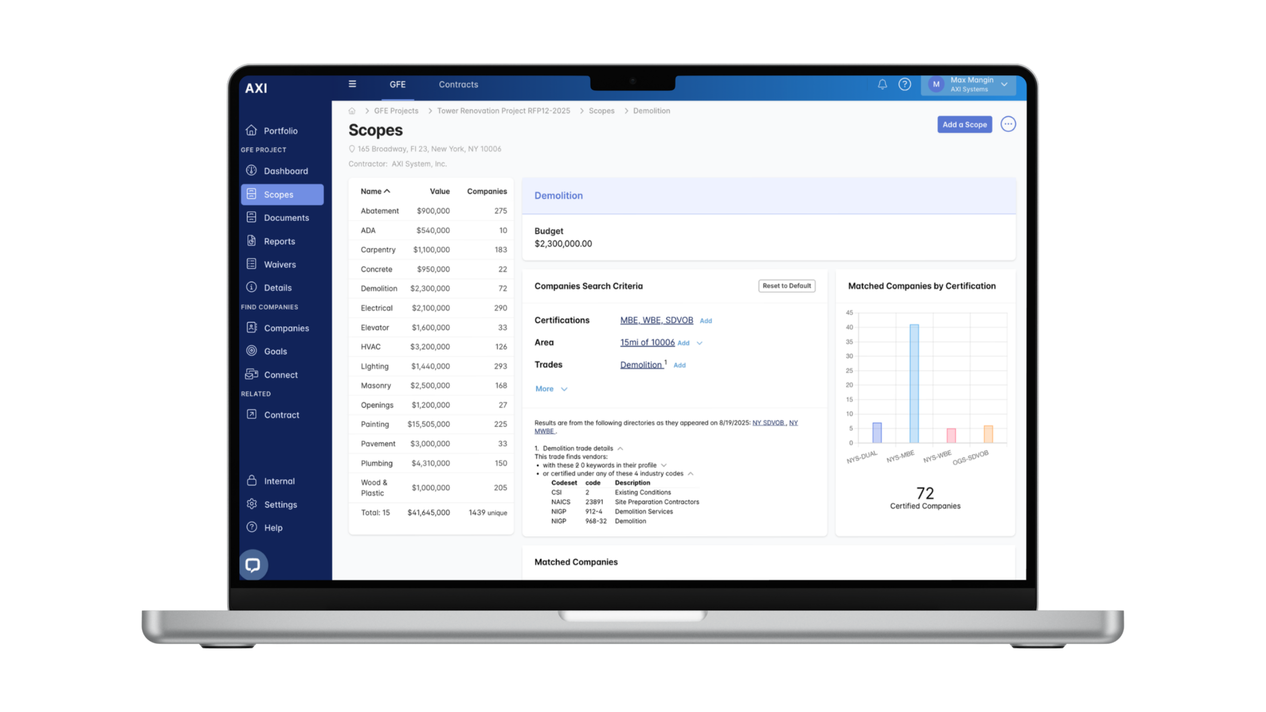Click the Waivers sidebar icon
The image size is (1266, 712).
(252, 264)
